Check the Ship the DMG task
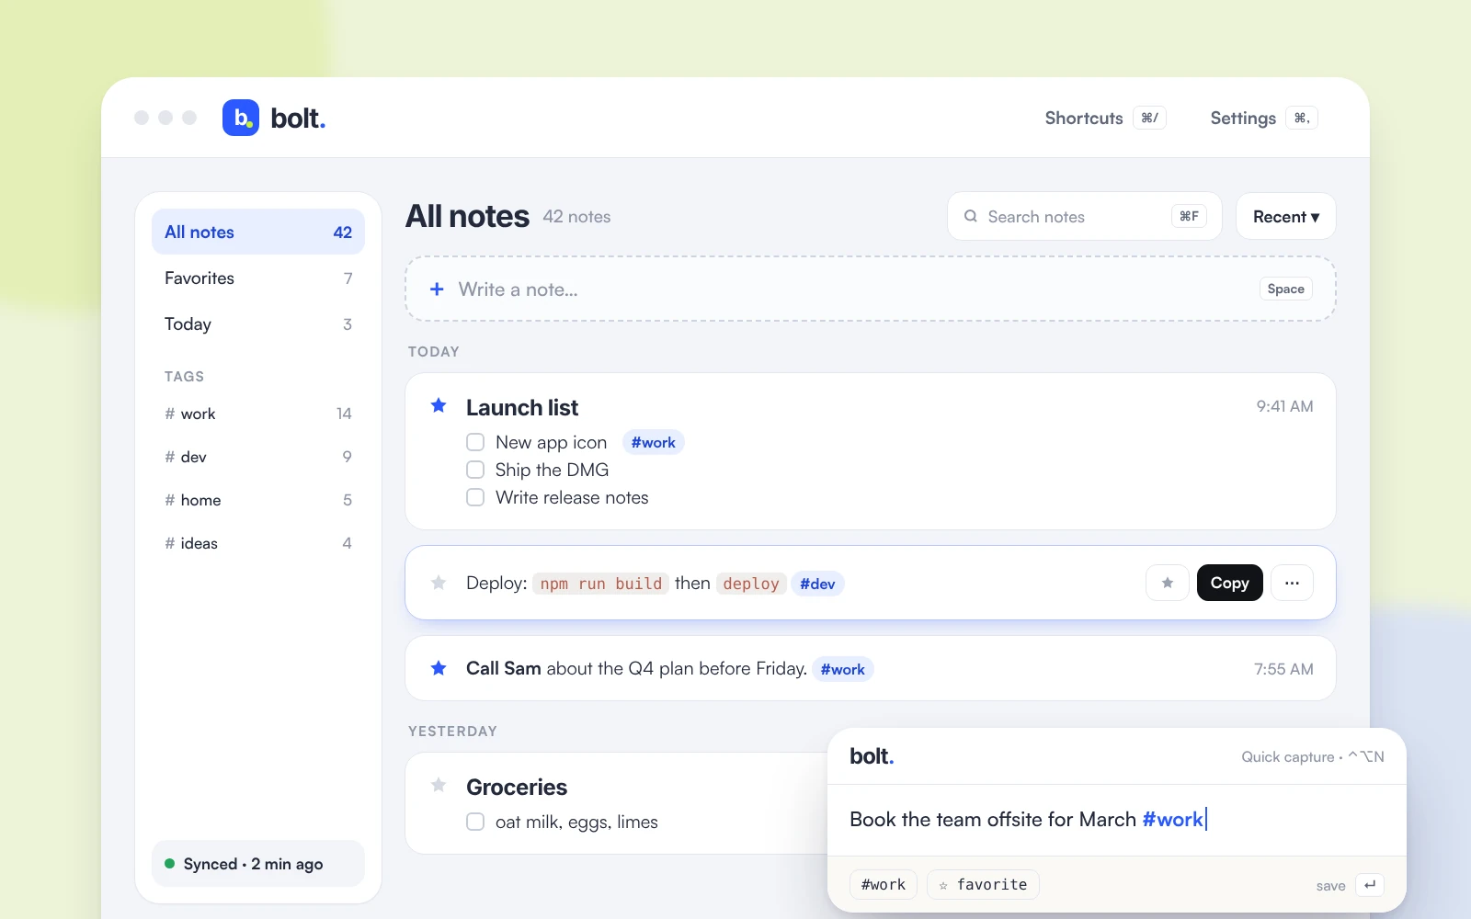 pyautogui.click(x=475, y=470)
